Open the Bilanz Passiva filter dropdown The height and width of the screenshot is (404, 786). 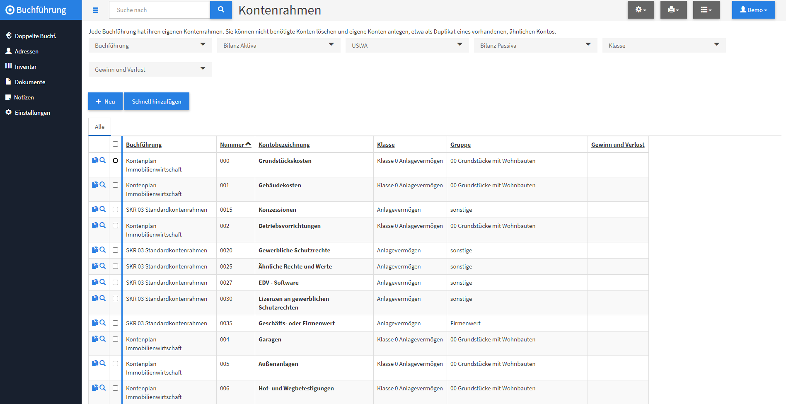coord(536,45)
